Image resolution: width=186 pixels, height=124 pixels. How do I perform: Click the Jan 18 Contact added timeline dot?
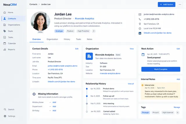(x=87, y=112)
